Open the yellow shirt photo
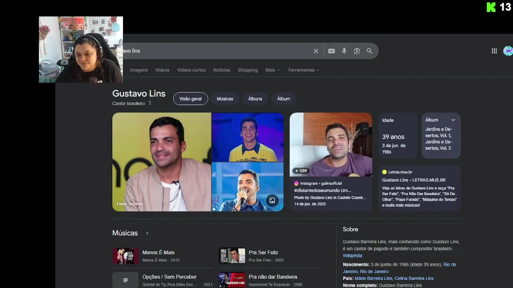 [x=248, y=137]
